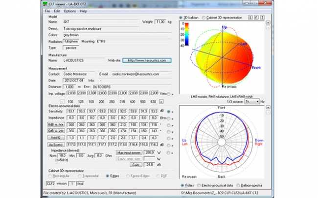The image size is (318, 198).
Task: Click the Type 'passive' field
Action: pos(71,48)
